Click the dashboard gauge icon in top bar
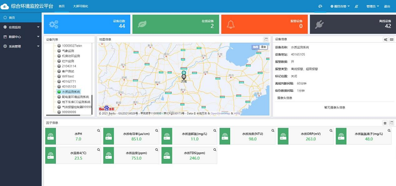This screenshot has width=396, height=186. click(320, 6)
